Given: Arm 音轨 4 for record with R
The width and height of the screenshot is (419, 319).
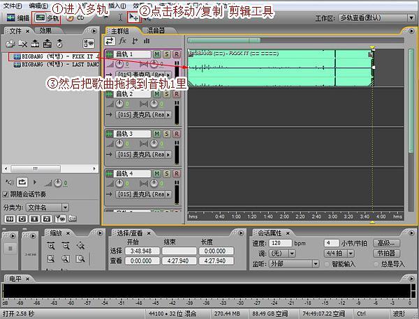Looking at the screenshot, I should pos(177,173).
